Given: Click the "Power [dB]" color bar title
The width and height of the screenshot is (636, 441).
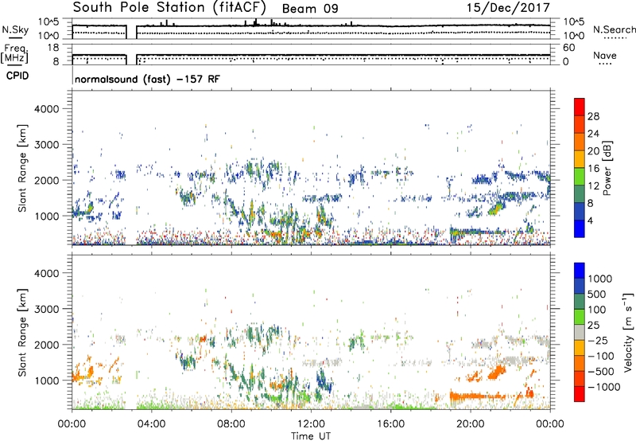Looking at the screenshot, I should [x=607, y=168].
